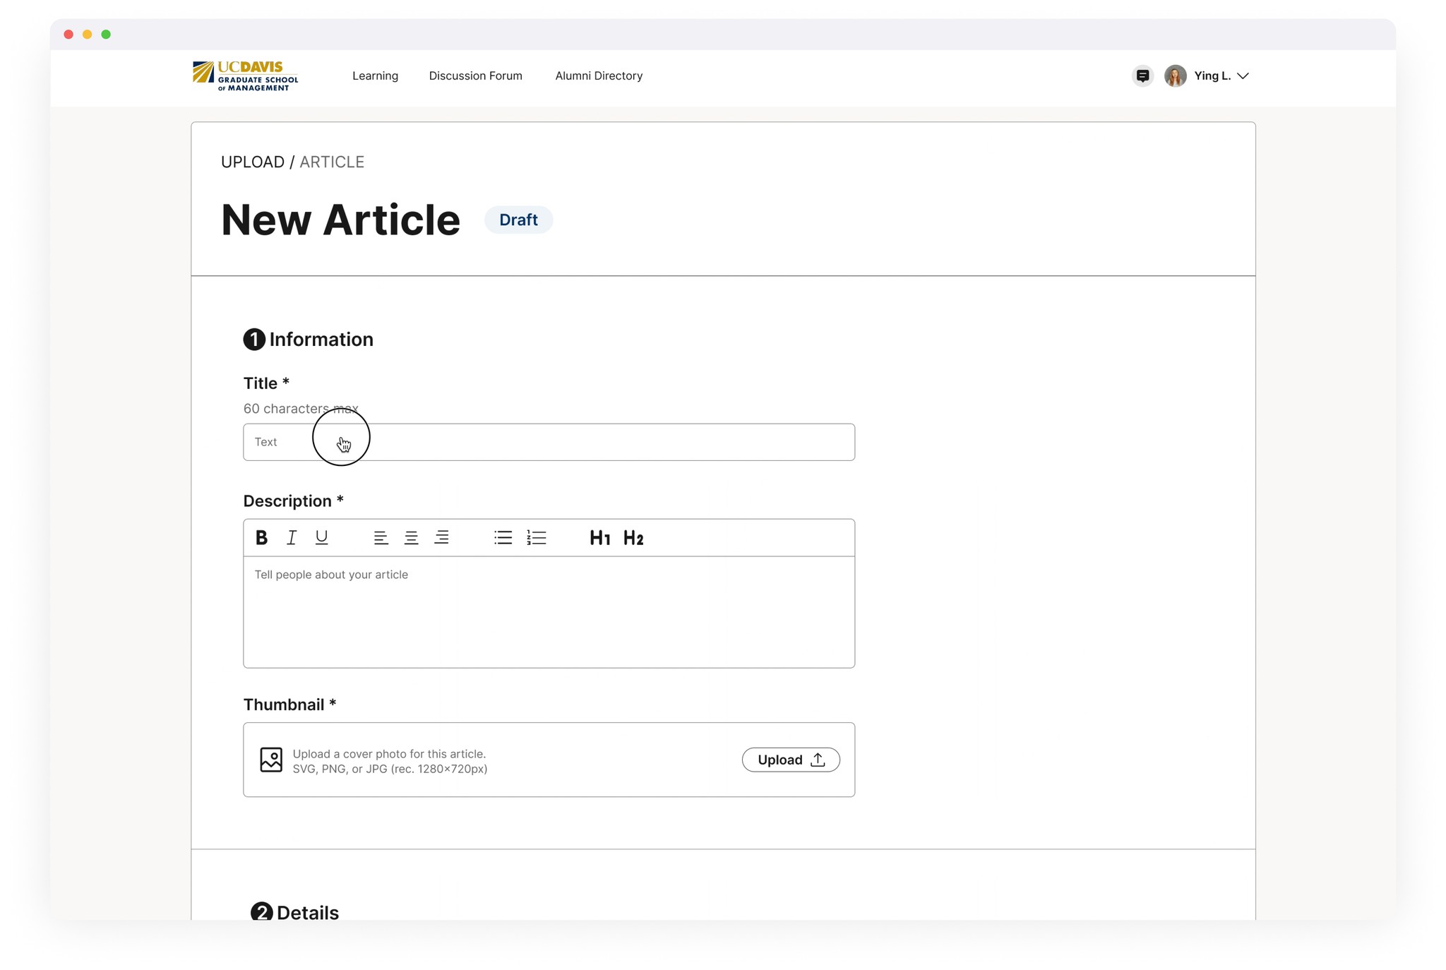
Task: Apply Heading 2 style
Action: pos(633,538)
